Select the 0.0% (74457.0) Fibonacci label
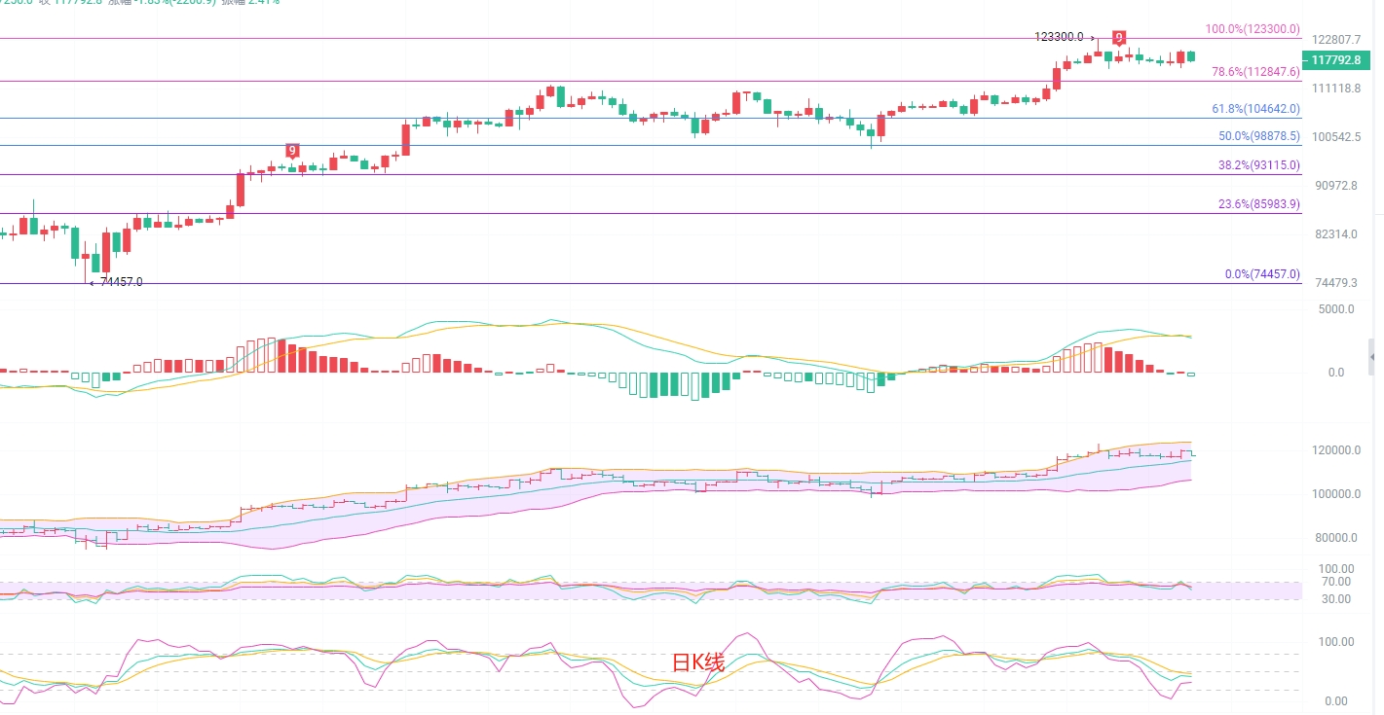 (1261, 274)
